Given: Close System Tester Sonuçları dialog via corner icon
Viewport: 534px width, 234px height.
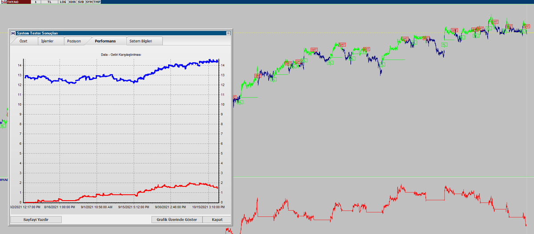Looking at the screenshot, I should coord(228,33).
